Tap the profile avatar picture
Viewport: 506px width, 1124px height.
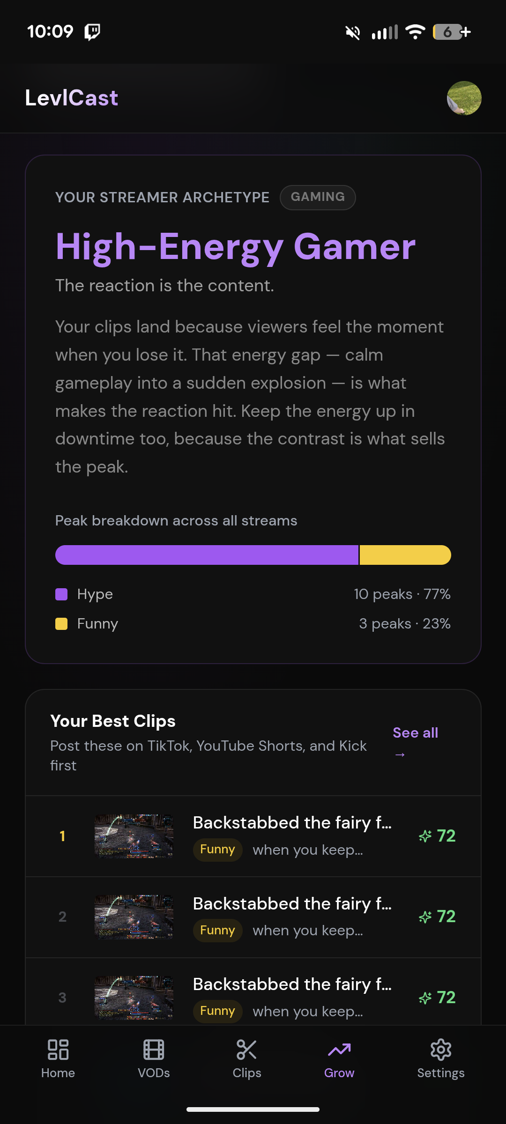coord(464,98)
